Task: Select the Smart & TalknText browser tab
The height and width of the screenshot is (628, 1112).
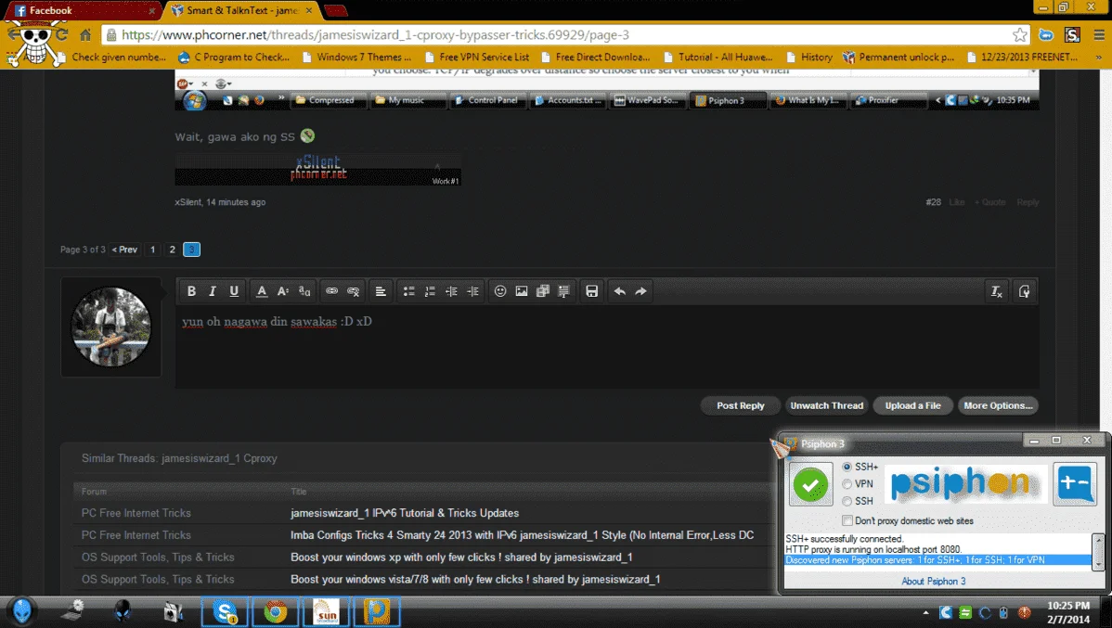Action: (241, 10)
